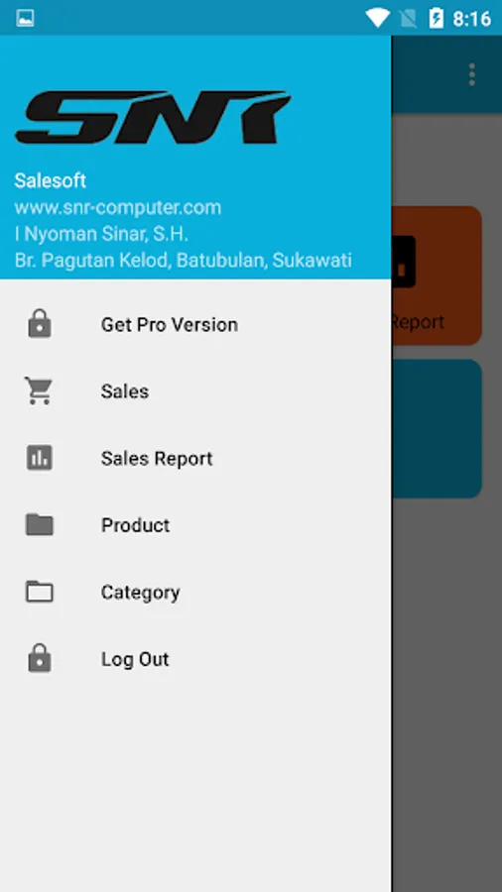This screenshot has height=892, width=502.
Task: Tap the Salesoft title text
Action: click(x=50, y=181)
